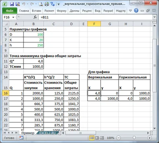Click the Select All corner of the grid
159x143 pixels.
[5, 24]
